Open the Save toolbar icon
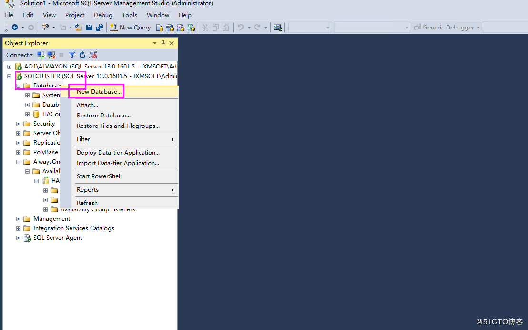This screenshot has height=330, width=528. [x=90, y=27]
